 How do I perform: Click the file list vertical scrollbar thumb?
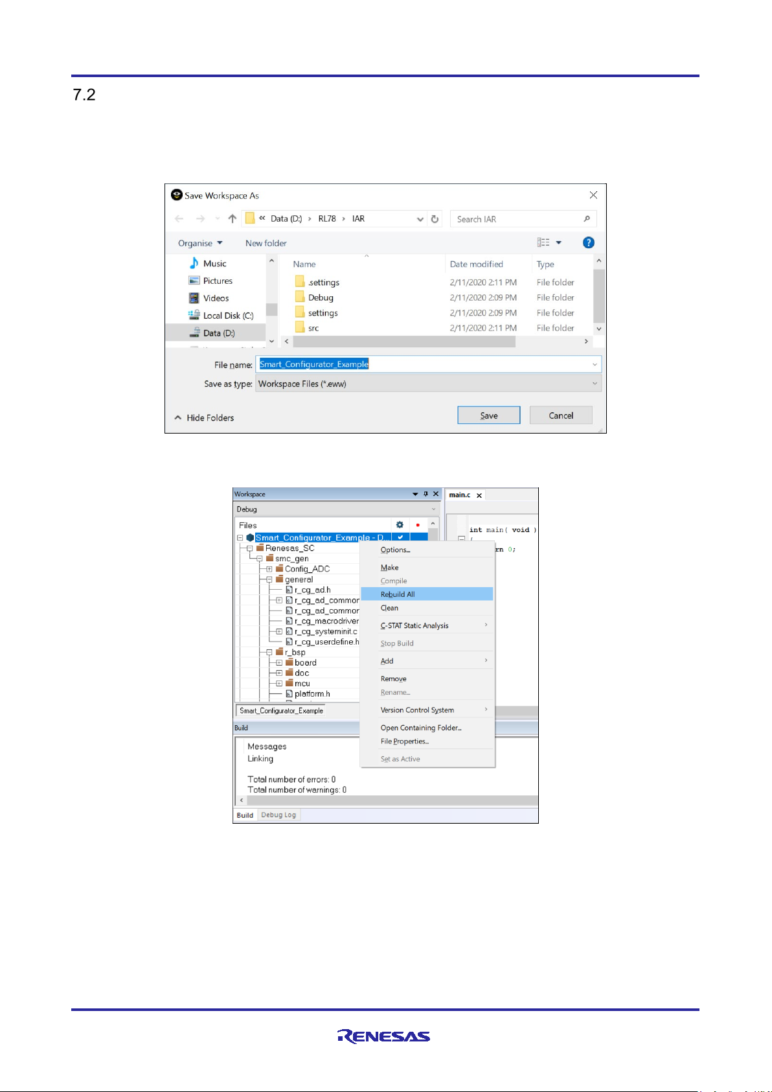(599, 296)
